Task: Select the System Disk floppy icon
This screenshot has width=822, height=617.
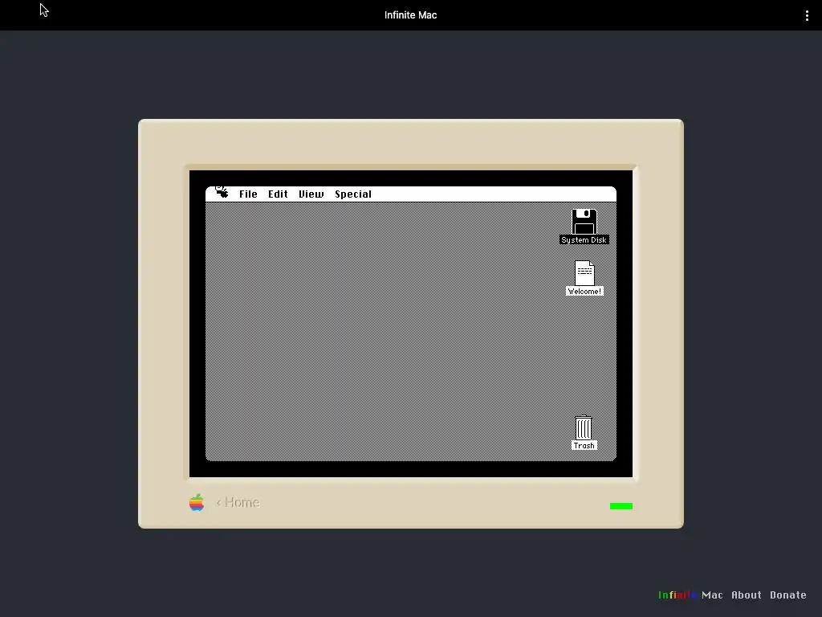Action: point(584,222)
